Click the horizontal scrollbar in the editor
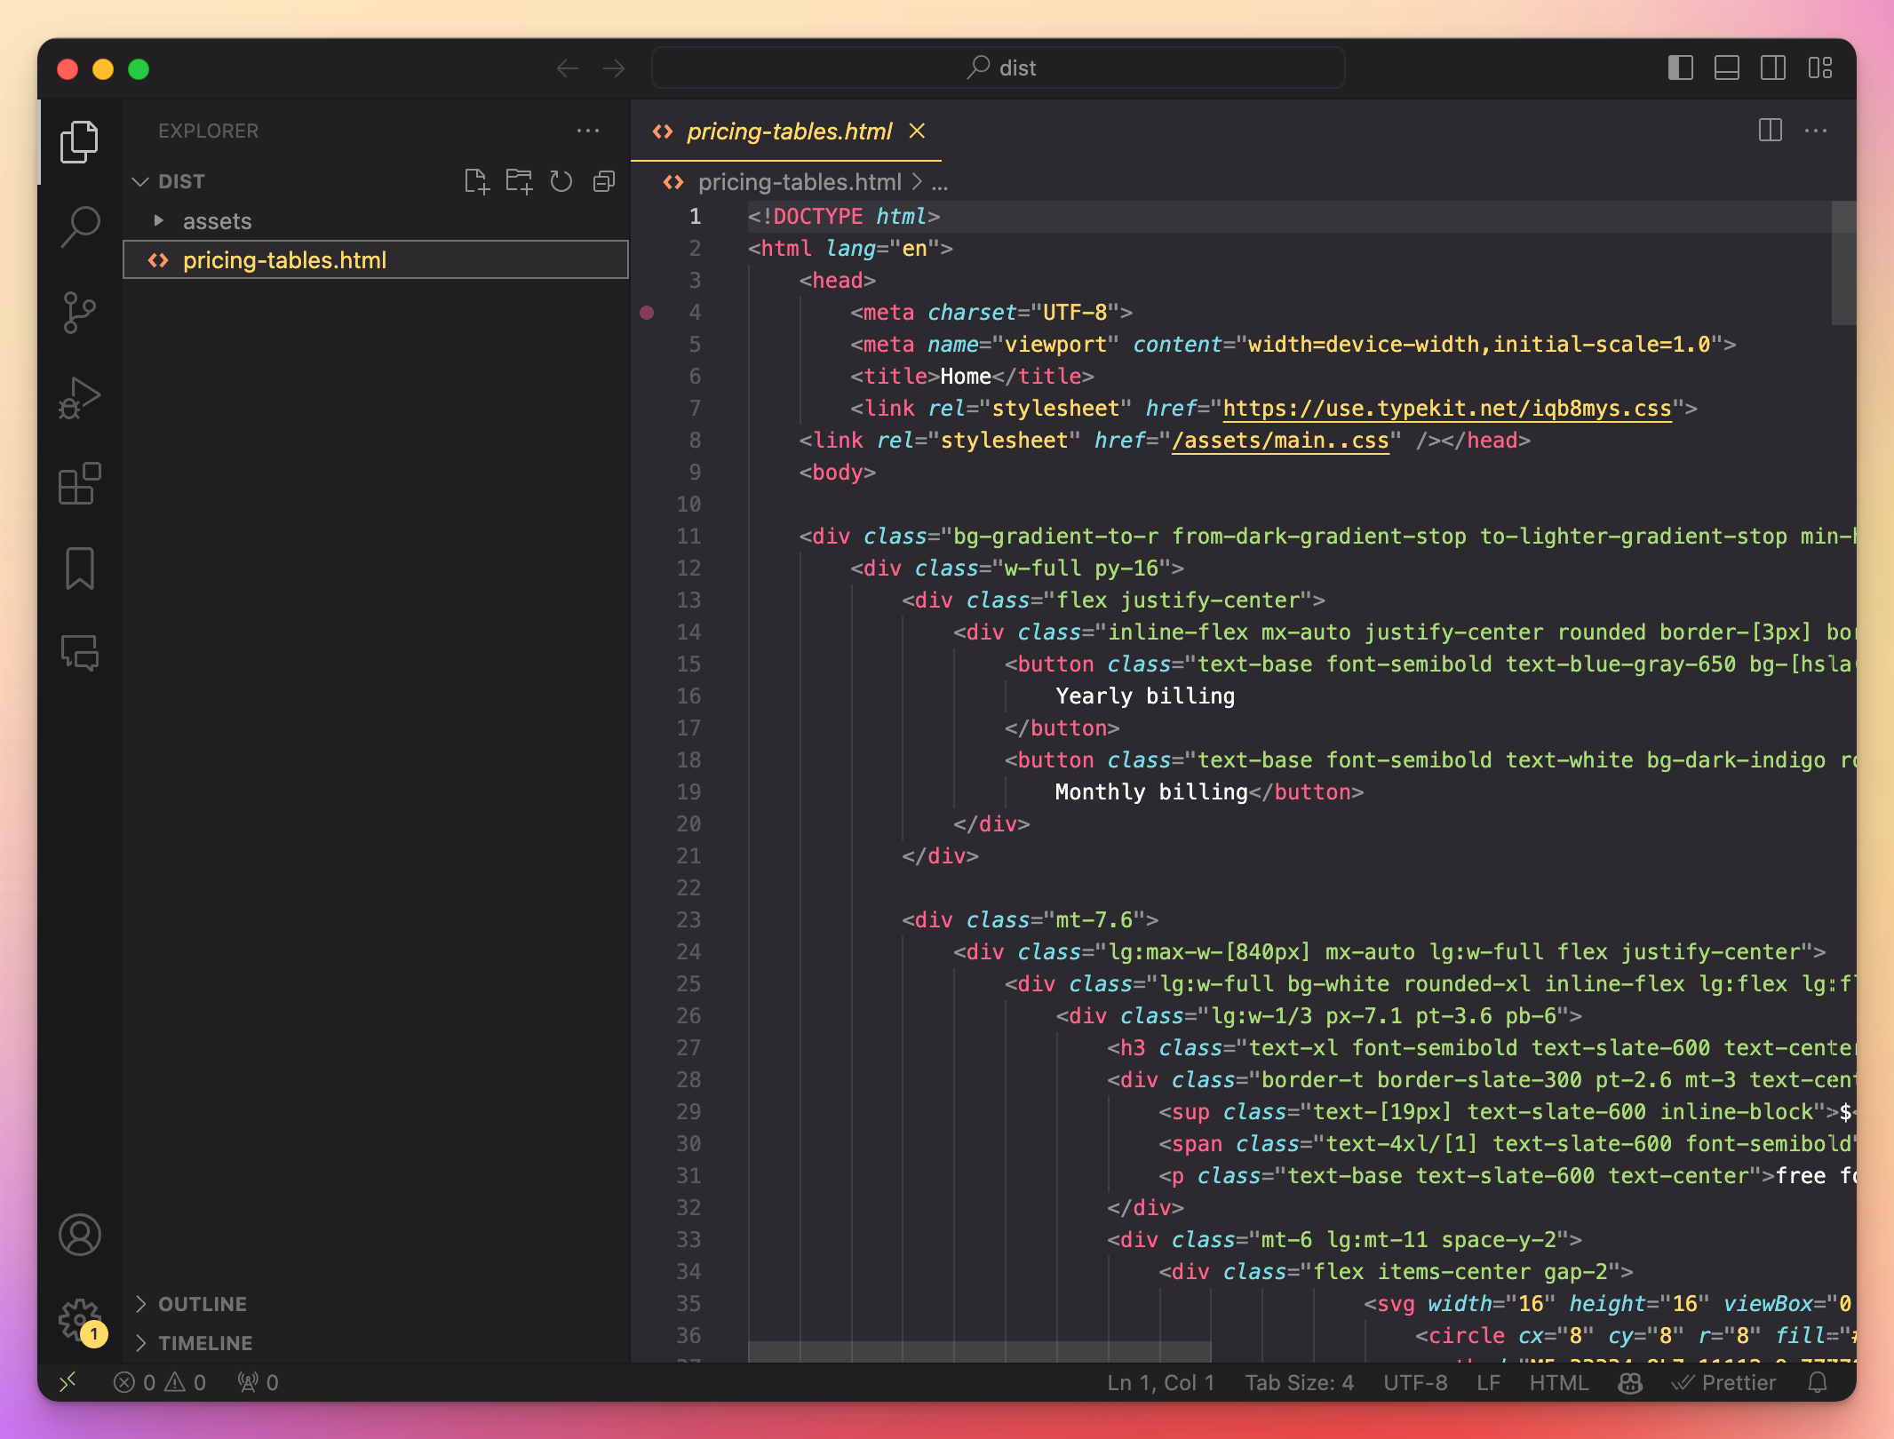 pyautogui.click(x=979, y=1351)
